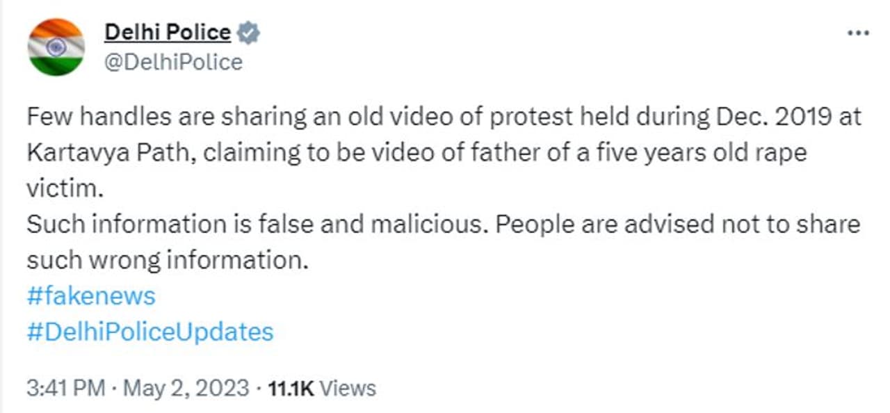Open the #fakenews hashtag
Image resolution: width=890 pixels, height=413 pixels.
pos(91,296)
